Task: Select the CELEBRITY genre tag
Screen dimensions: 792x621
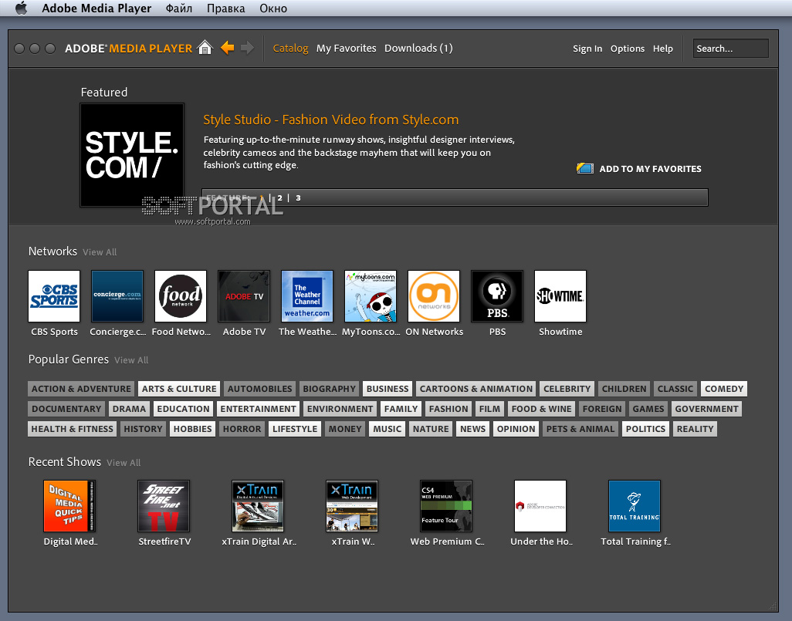Action: point(567,389)
